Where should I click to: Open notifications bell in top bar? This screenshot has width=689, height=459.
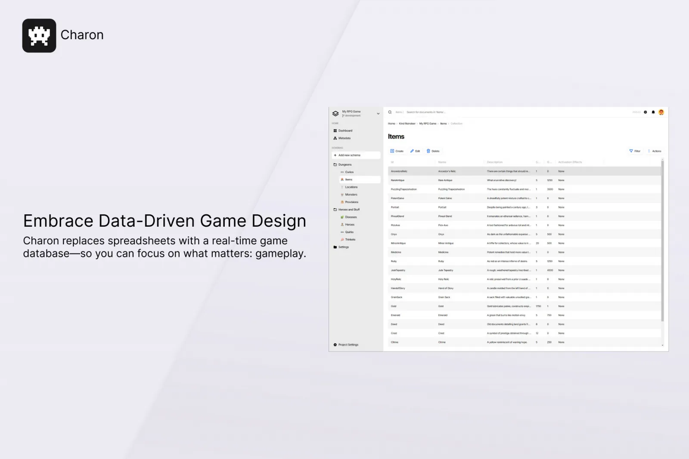[x=653, y=112]
